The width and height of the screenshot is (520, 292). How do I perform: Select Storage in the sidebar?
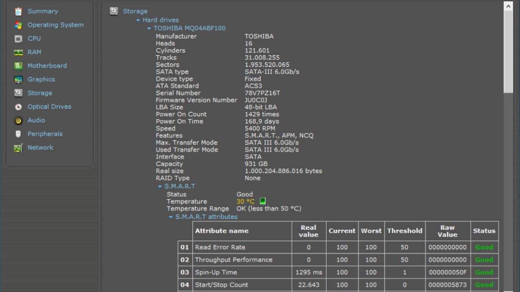[x=40, y=93]
